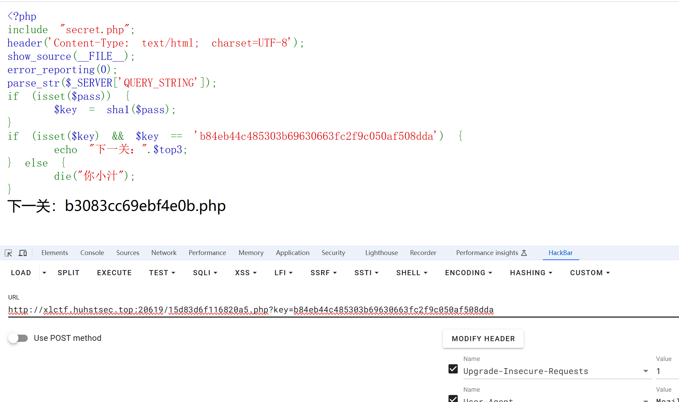Click the Performance insights flask icon

pos(524,253)
